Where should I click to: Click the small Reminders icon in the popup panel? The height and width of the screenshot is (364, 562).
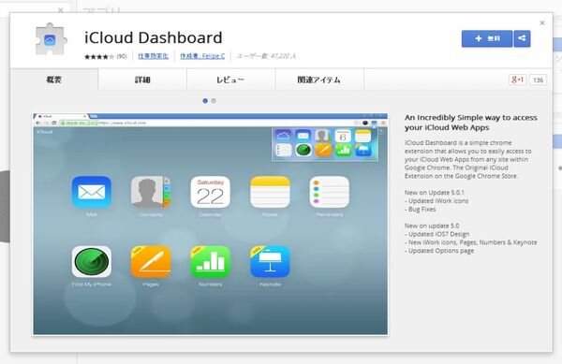pos(283,150)
